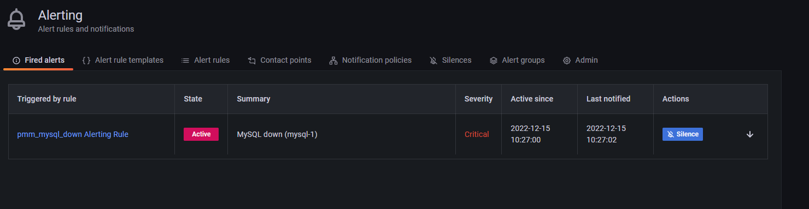Click the Fired alerts info icon

click(16, 61)
